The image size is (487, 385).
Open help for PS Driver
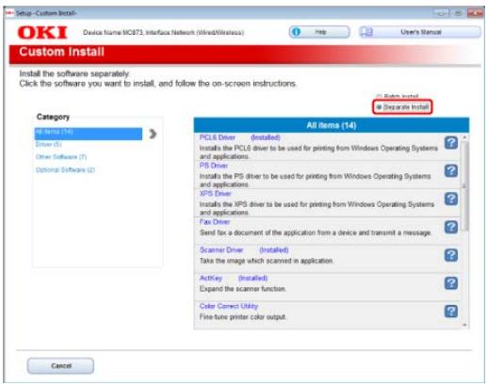click(451, 170)
